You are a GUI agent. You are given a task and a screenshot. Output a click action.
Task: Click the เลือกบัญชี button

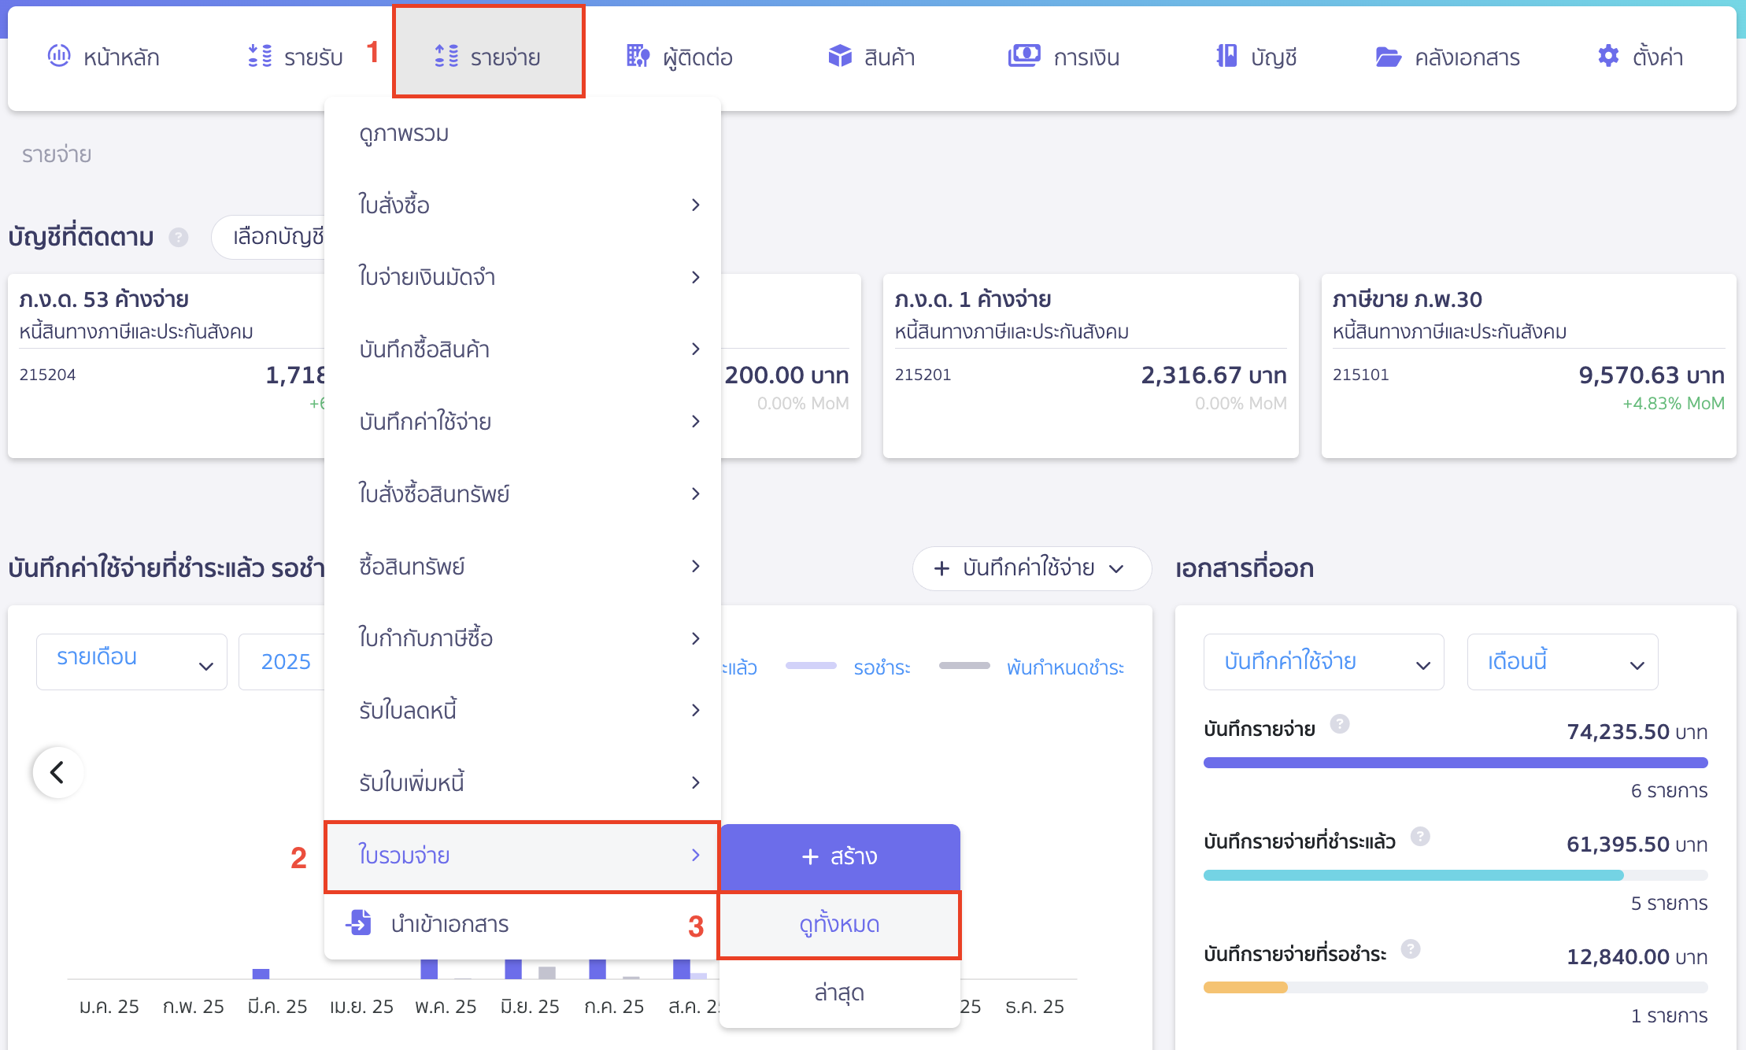coord(269,237)
